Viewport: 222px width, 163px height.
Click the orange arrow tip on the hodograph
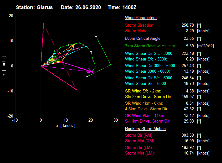coord(74,45)
